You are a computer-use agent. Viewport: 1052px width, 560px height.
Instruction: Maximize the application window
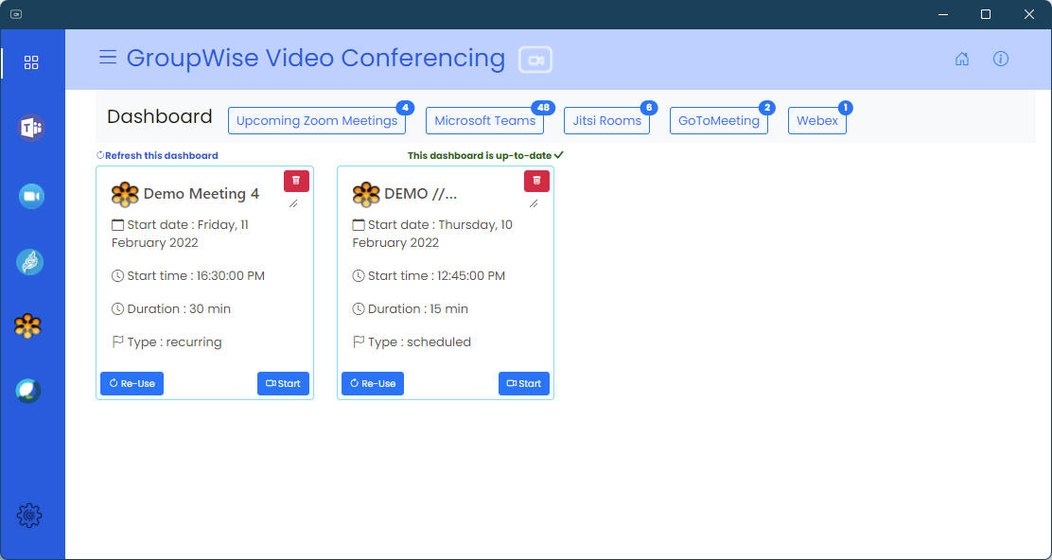[x=986, y=14]
